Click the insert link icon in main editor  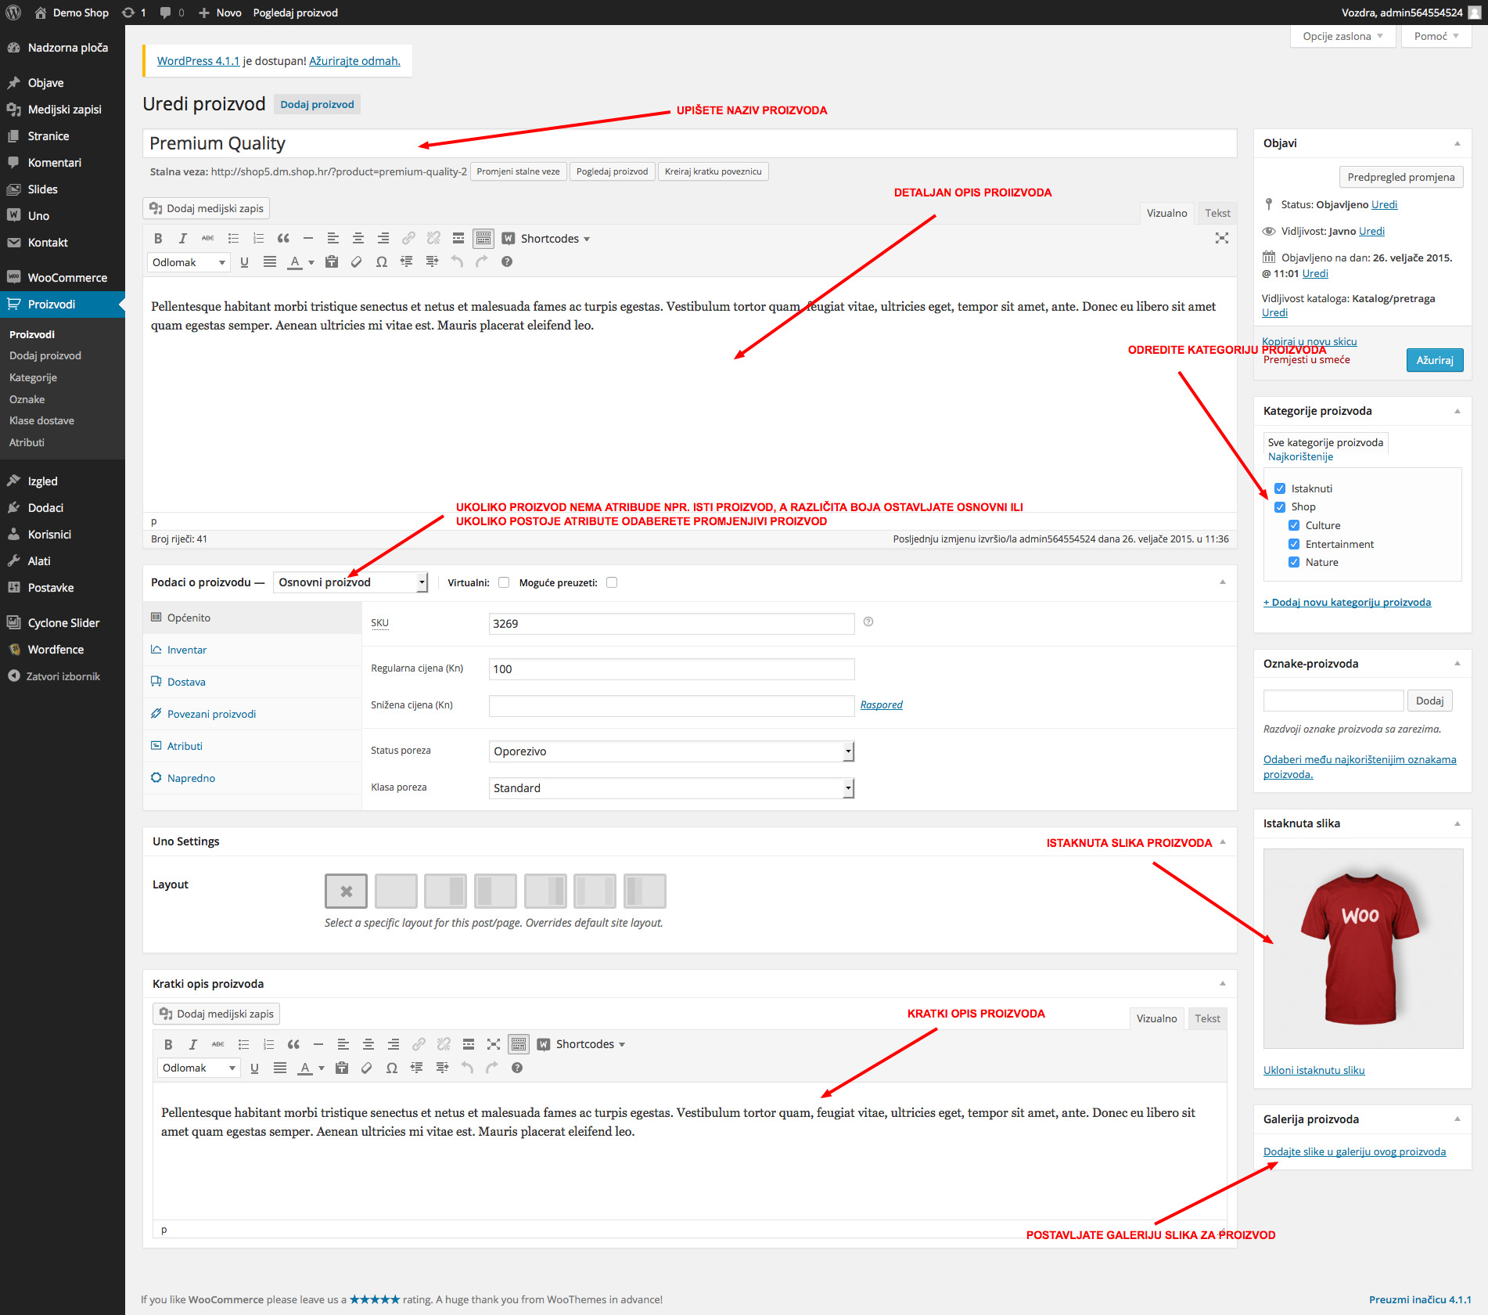point(408,239)
